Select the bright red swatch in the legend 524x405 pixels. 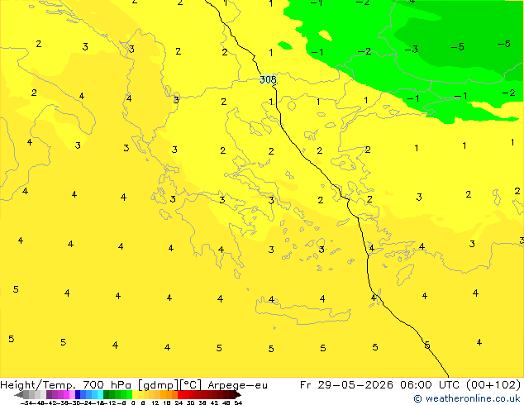[180, 394]
